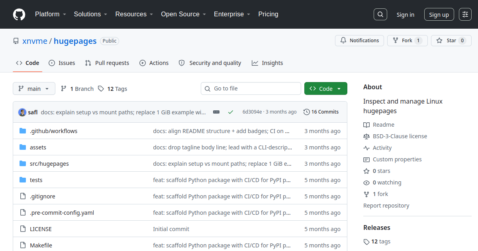Screen dimensions: 478x251
Task: View the 12 Tags link
Action: (x=113, y=89)
